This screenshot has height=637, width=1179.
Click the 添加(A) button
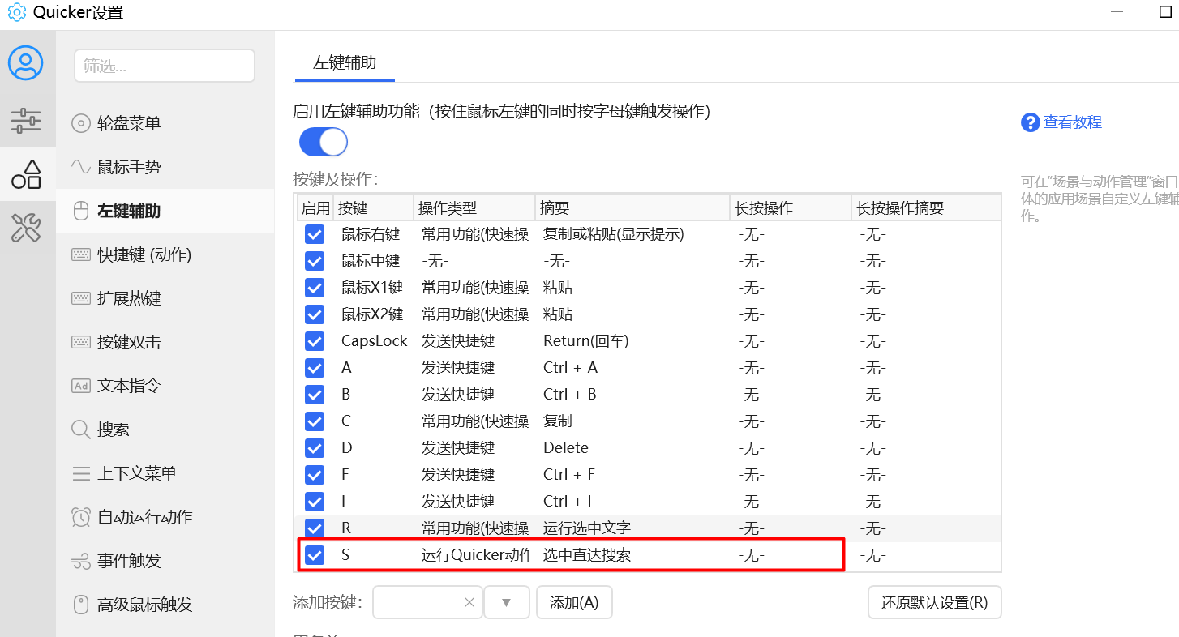573,602
